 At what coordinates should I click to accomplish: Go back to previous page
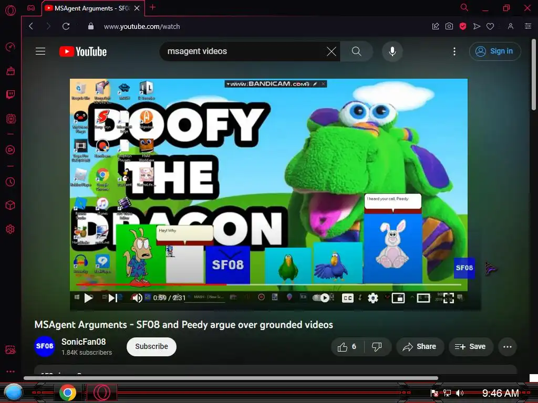click(31, 26)
